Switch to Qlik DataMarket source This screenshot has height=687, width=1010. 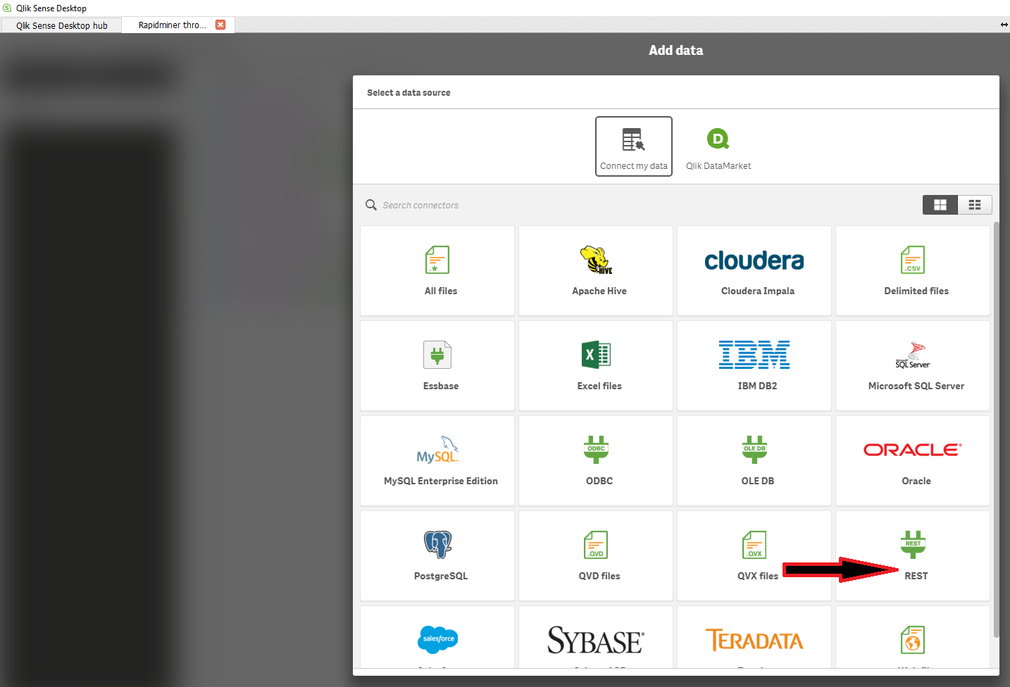pyautogui.click(x=718, y=146)
